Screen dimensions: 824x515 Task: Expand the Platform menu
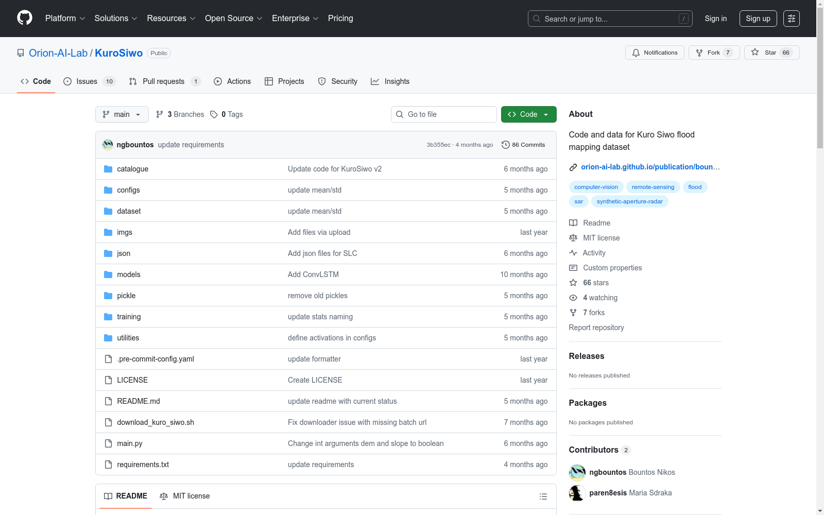[x=65, y=19]
